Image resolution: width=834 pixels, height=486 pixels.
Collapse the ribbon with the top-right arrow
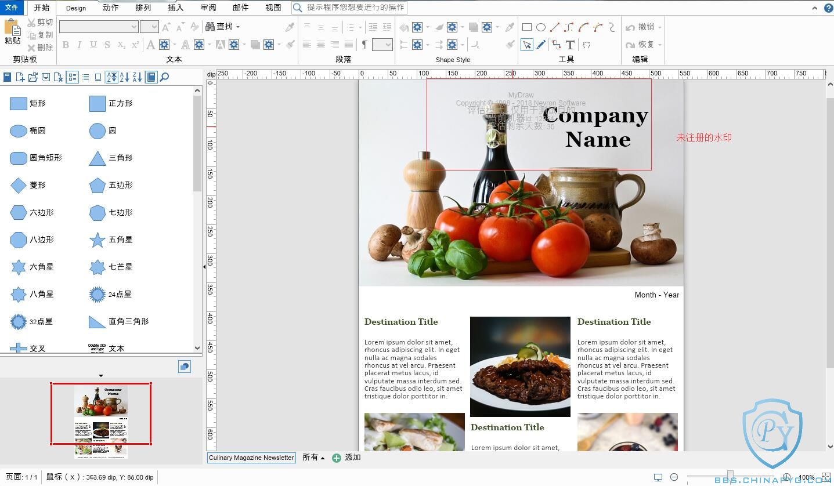[x=815, y=8]
